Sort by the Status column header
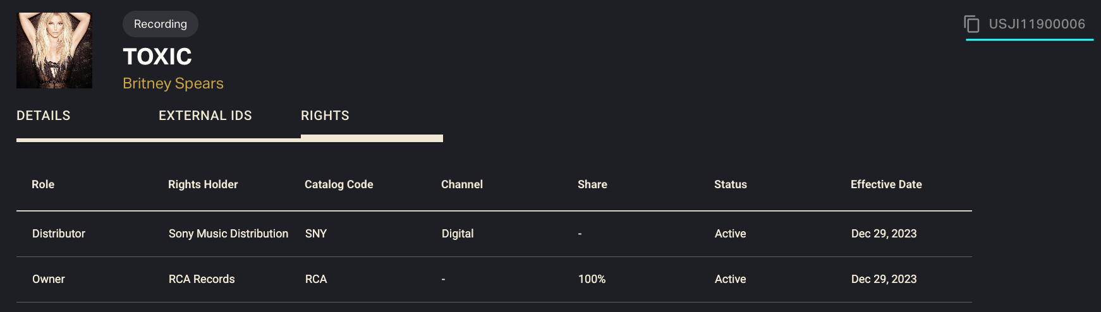 point(731,184)
